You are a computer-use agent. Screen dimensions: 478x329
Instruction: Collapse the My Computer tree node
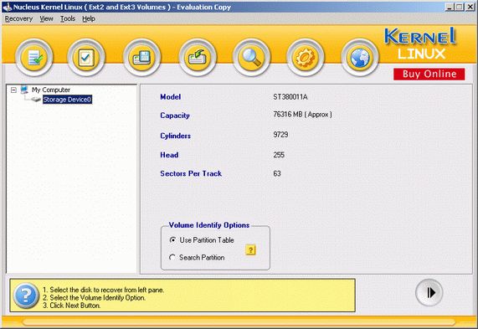pos(13,90)
